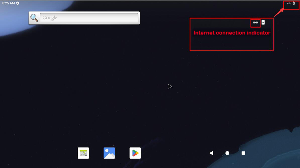Click the small battery icon in status bar
Viewport: 300px width, 168px height.
294,3
